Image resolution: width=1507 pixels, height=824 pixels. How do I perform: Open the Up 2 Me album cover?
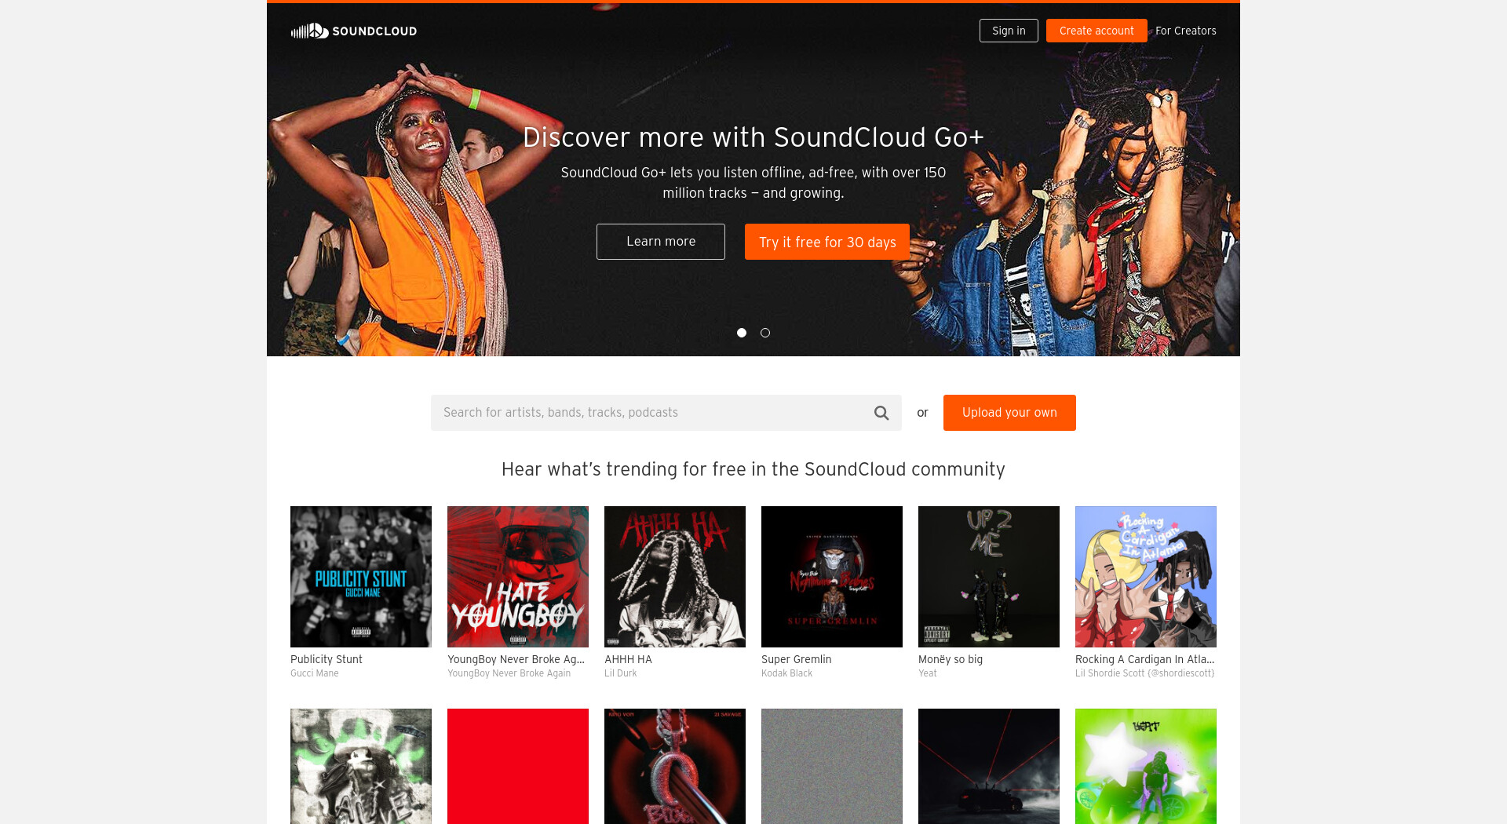pos(989,577)
